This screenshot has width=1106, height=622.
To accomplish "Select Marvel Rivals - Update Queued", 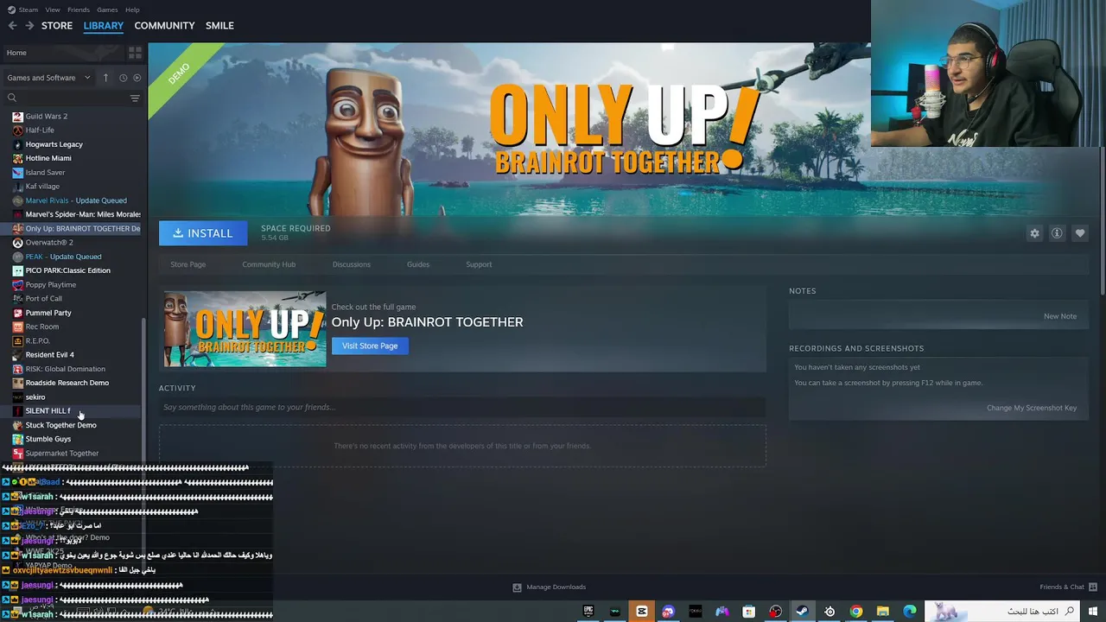I will [x=76, y=200].
